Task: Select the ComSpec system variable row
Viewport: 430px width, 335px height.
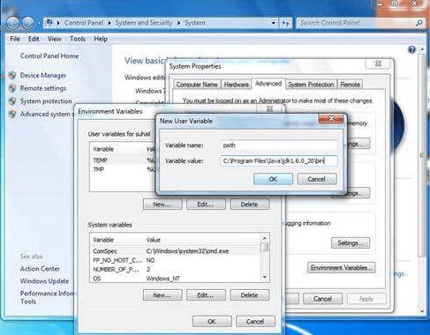Action: pyautogui.click(x=176, y=251)
